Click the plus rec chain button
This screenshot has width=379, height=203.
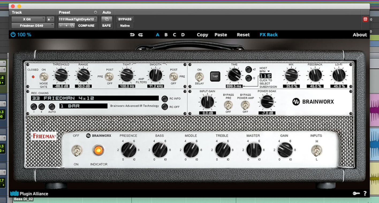click(41, 107)
